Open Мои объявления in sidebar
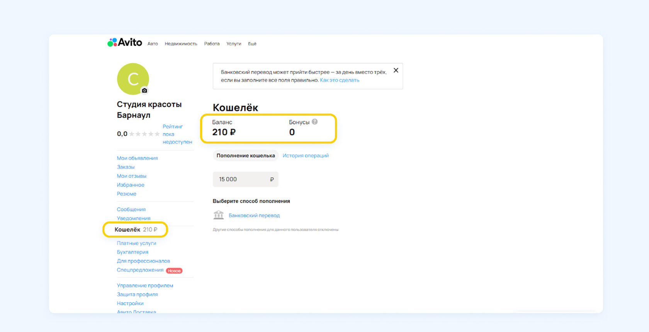 pos(138,158)
